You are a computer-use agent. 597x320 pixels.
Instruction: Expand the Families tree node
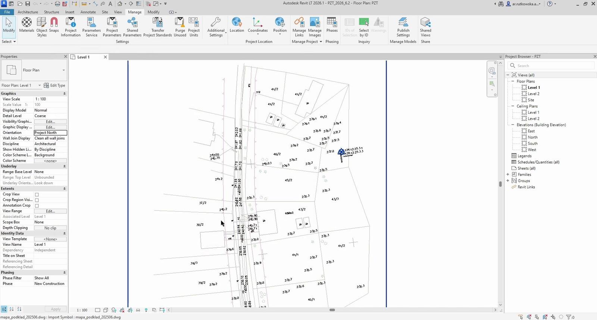(508, 175)
